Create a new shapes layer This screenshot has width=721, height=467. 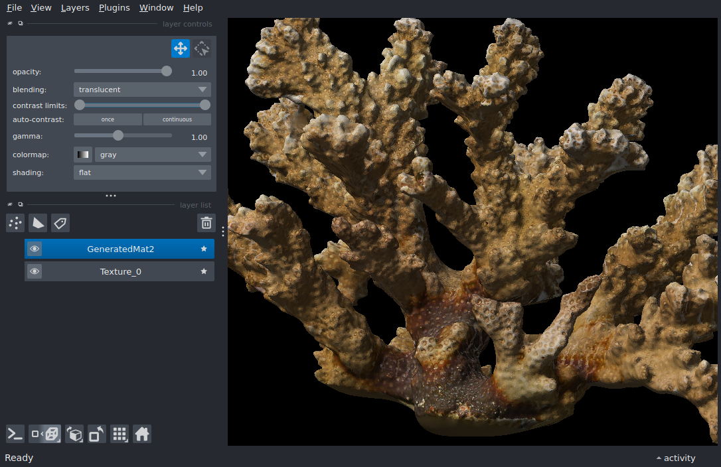38,223
